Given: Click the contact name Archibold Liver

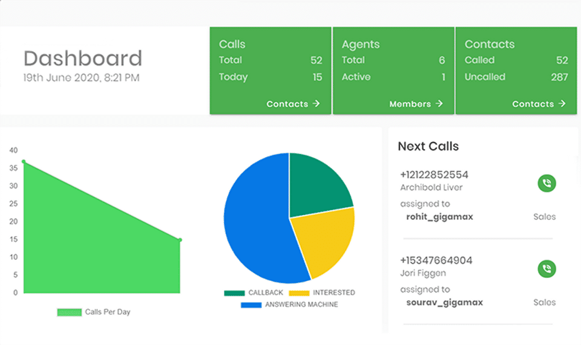Looking at the screenshot, I should 432,187.
